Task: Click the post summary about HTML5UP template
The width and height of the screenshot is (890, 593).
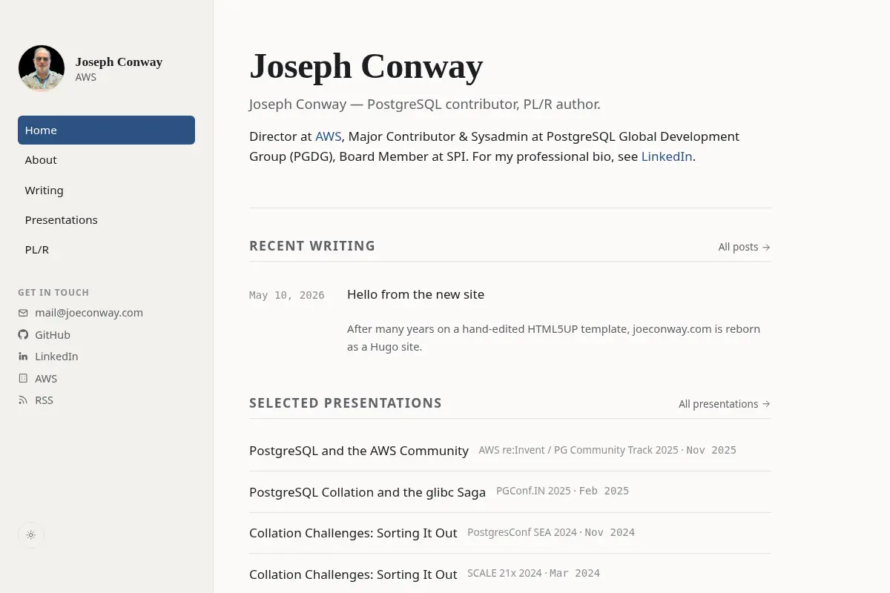Action: (553, 337)
